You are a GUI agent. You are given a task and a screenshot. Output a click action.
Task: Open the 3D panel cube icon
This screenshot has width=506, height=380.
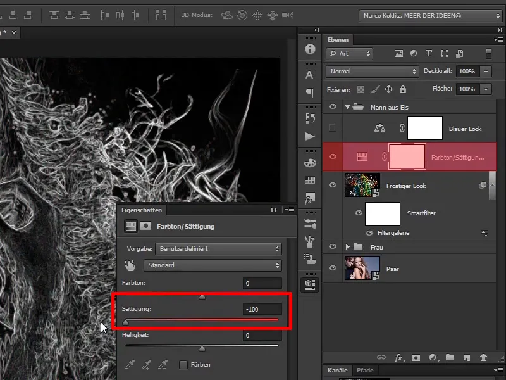tap(310, 284)
